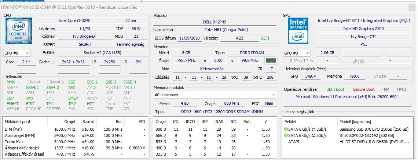Click the 2.06 GB GPU memory value
This screenshot has height=160, width=418.
tap(328, 53)
